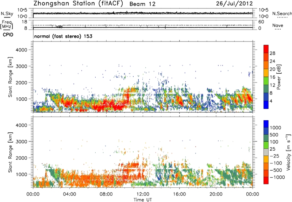Click the 20:00 time tick label
The height and width of the screenshot is (202, 292).
point(216,194)
